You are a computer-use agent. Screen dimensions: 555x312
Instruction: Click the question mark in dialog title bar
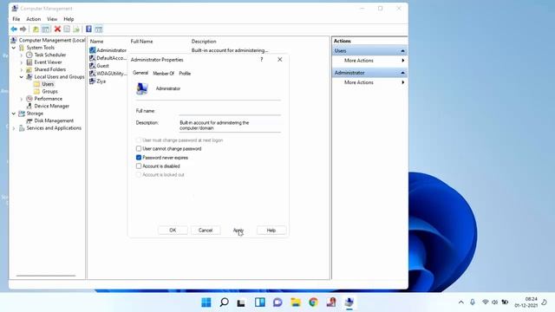click(262, 60)
